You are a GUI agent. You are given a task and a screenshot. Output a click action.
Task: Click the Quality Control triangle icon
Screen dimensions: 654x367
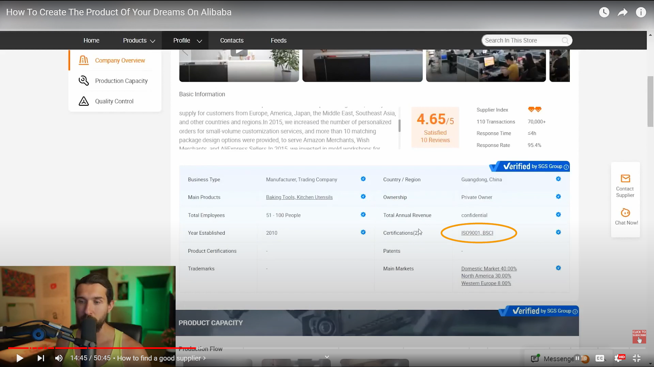[84, 101]
